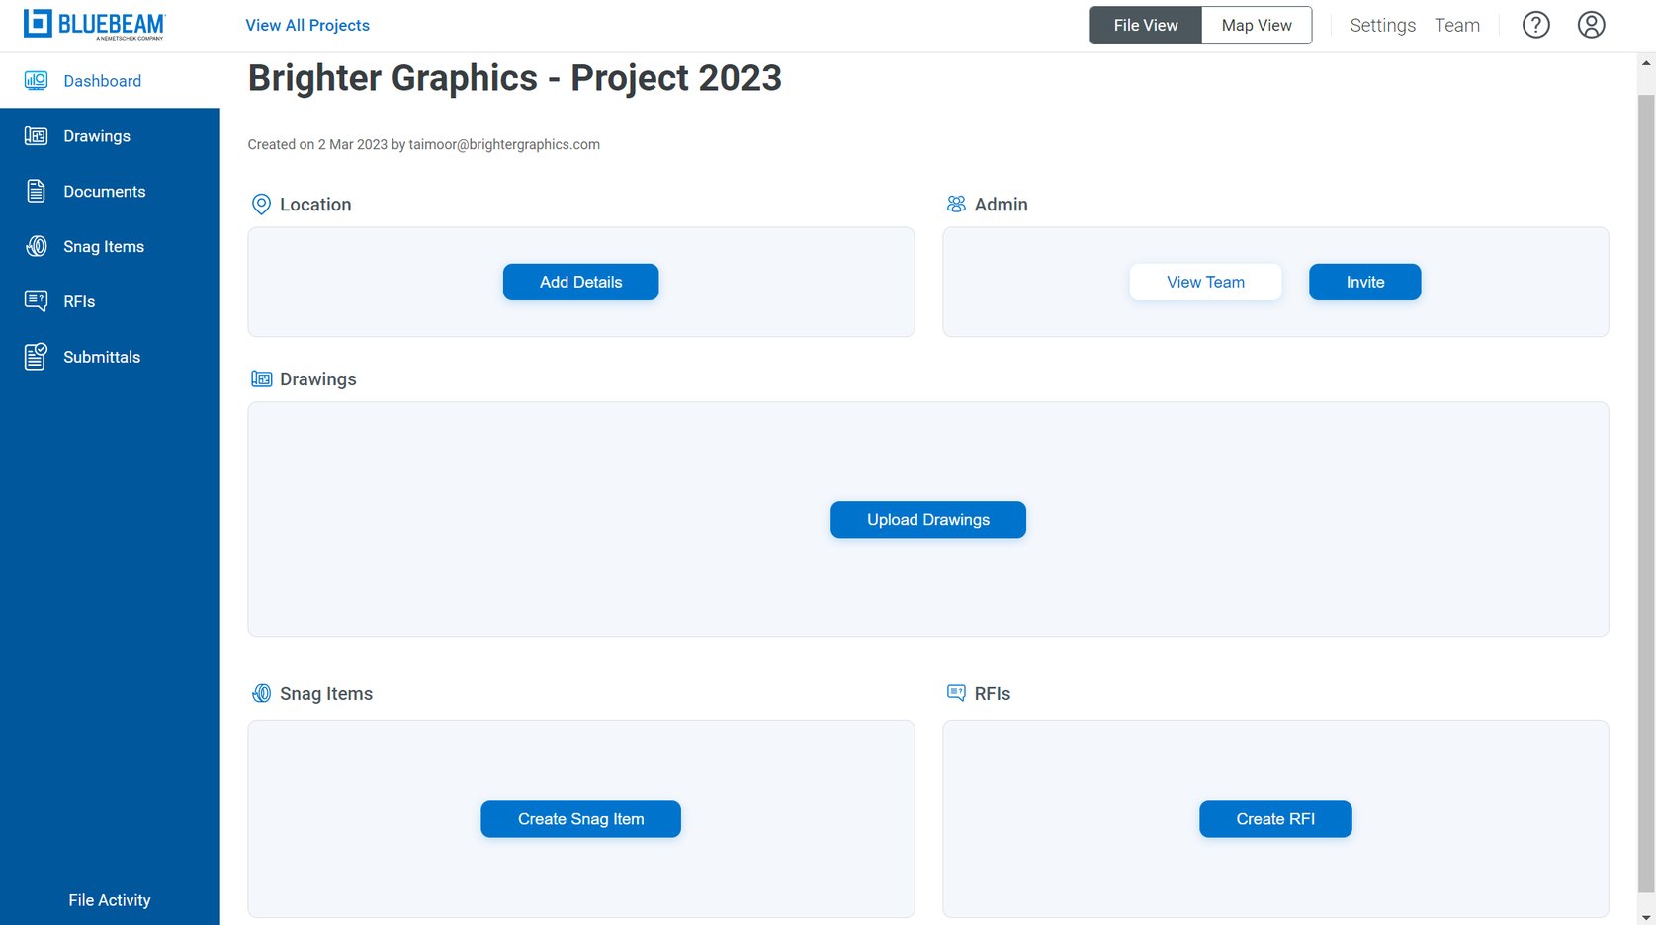The height and width of the screenshot is (925, 1656).
Task: Open the Settings menu item
Action: (1382, 25)
